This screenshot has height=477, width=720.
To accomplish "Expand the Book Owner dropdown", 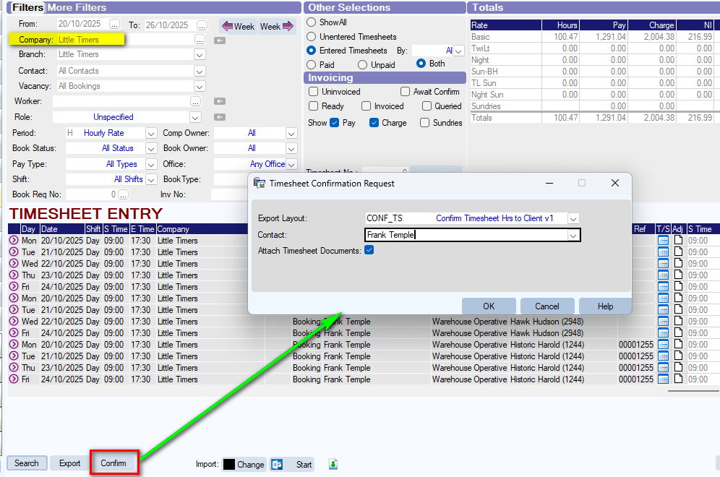I will click(x=291, y=149).
